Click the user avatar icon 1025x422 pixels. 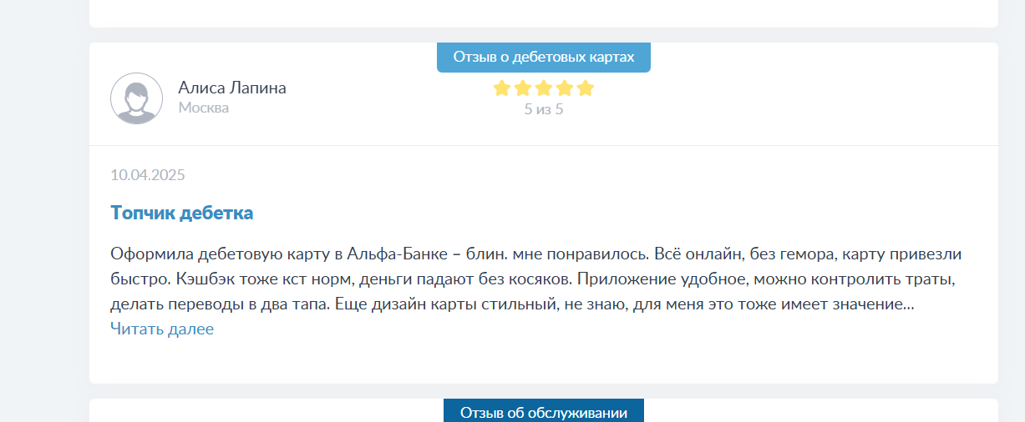[x=136, y=98]
